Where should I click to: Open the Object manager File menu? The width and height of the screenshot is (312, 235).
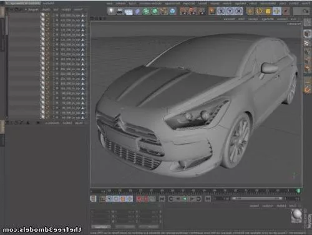(x=78, y=10)
